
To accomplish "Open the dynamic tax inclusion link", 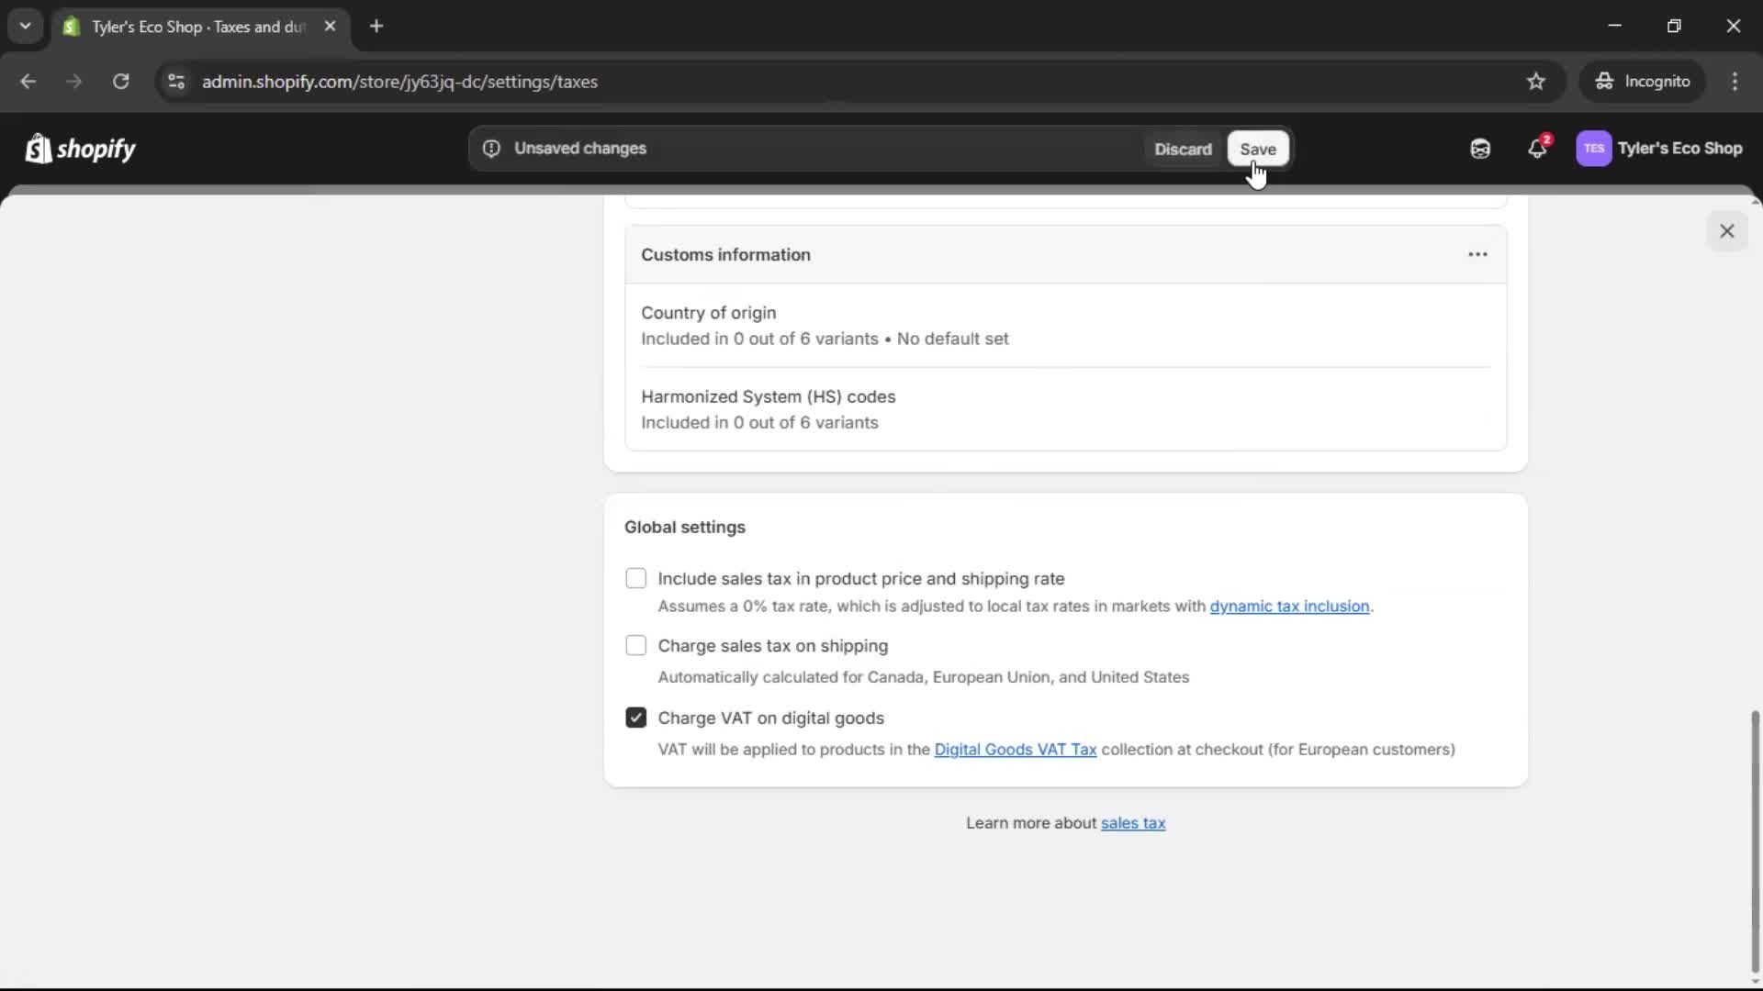I will 1289,607.
